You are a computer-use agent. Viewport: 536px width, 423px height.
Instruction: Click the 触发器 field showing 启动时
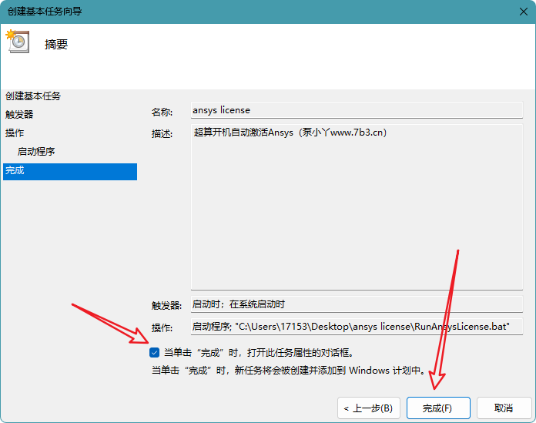[357, 304]
